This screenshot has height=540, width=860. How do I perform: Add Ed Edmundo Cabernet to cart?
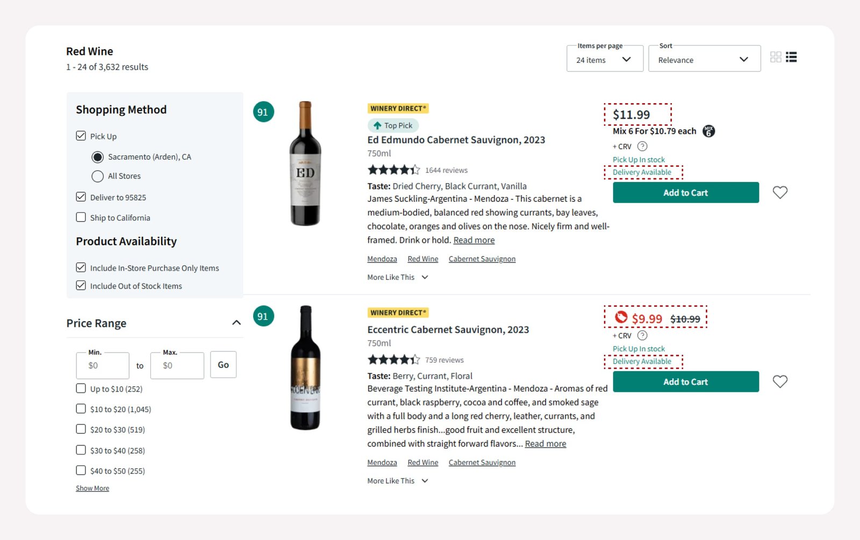tap(685, 192)
